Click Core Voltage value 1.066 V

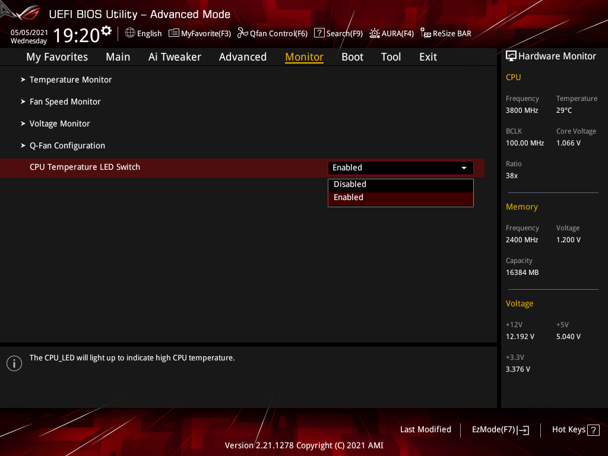tap(568, 143)
